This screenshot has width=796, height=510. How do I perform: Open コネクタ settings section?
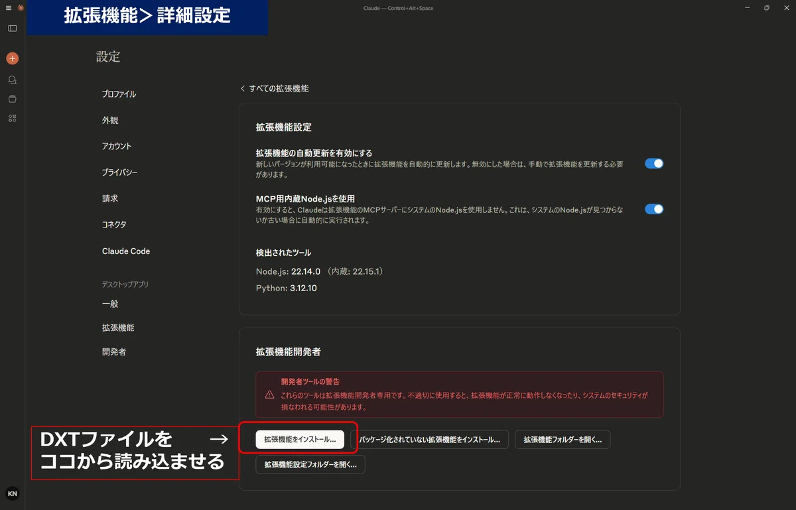click(x=114, y=225)
